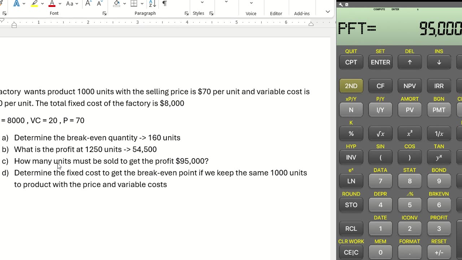Click the 8 key on calculator
The width and height of the screenshot is (462, 260).
point(410,181)
